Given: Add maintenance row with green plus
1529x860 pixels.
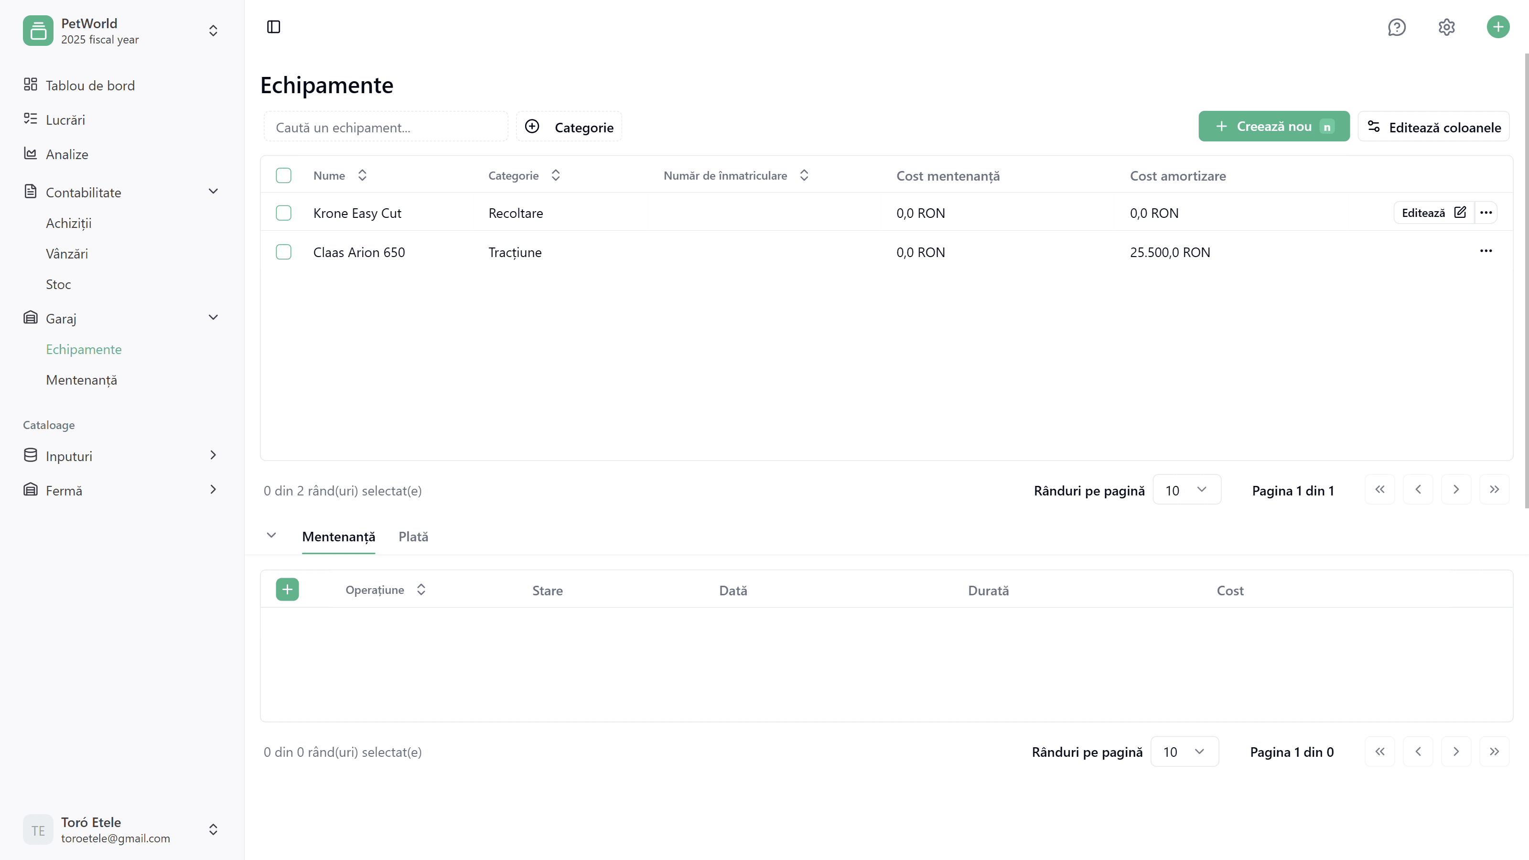Looking at the screenshot, I should pyautogui.click(x=287, y=590).
